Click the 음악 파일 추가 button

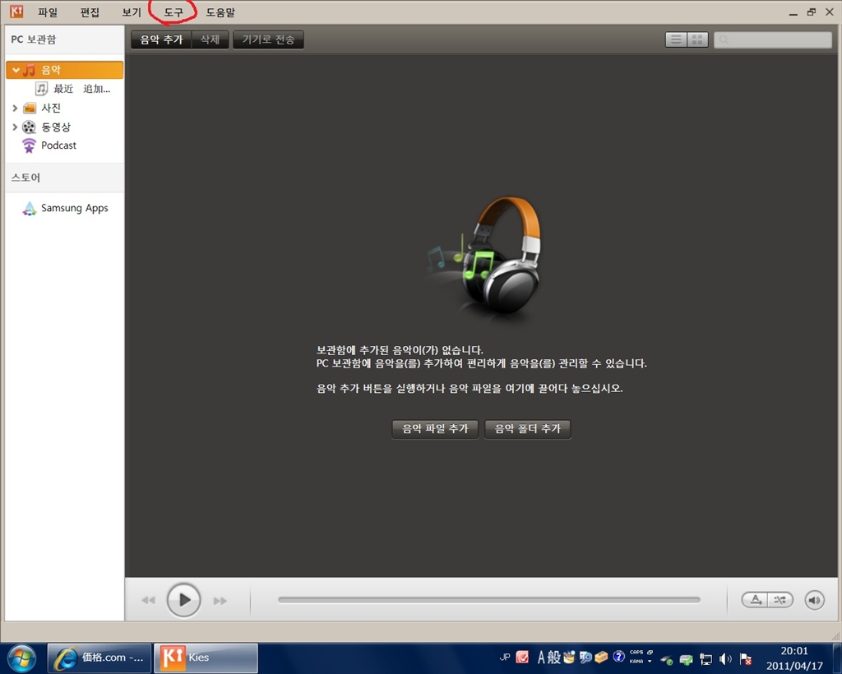(x=435, y=429)
